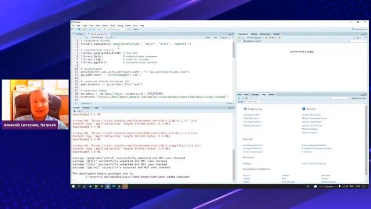The width and height of the screenshot is (371, 209).
Task: Open the RStudio Cheat Sheets link
Action: click(312, 122)
